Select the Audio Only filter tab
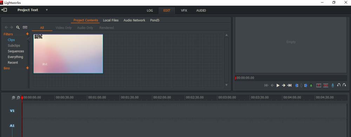Image resolution: width=351 pixels, height=137 pixels. tap(85, 28)
